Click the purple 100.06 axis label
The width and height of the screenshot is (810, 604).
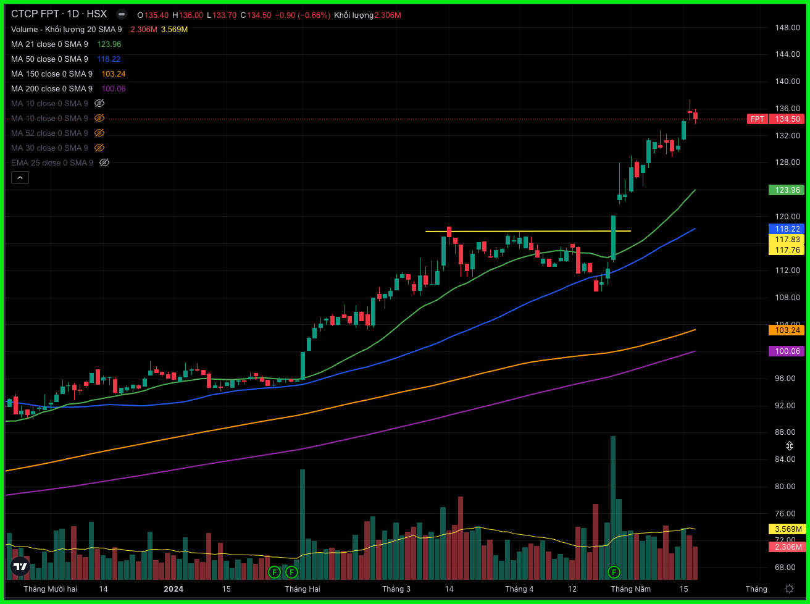pos(786,351)
